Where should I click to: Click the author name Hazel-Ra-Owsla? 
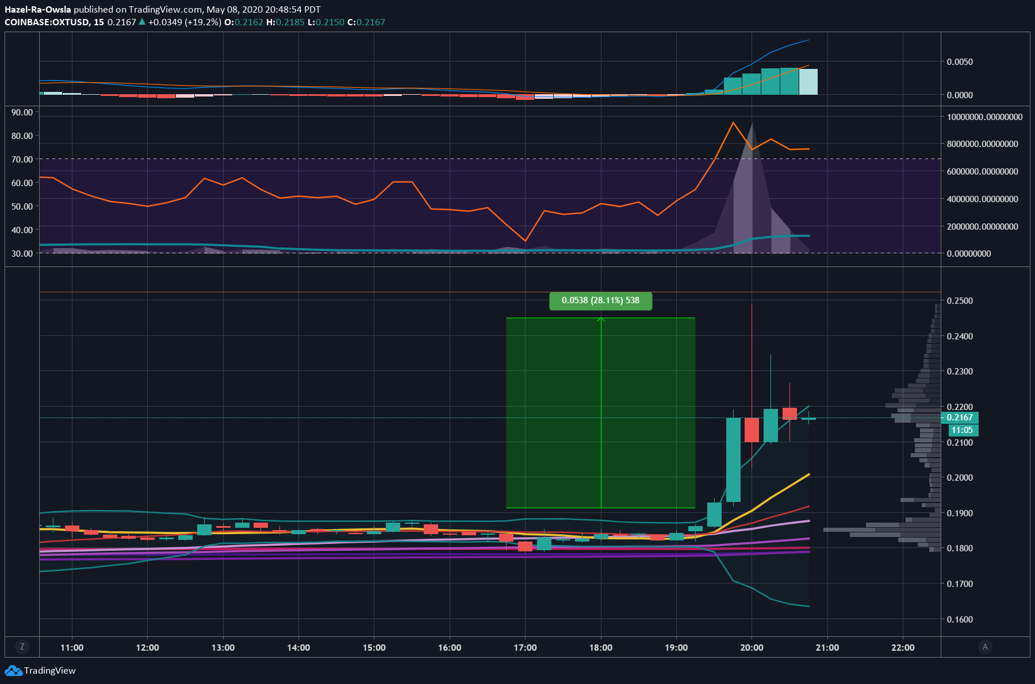(38, 9)
